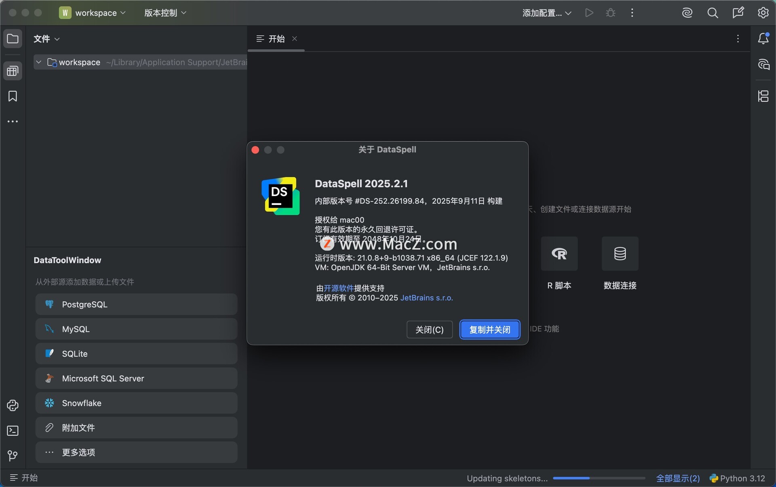The height and width of the screenshot is (487, 776).
Task: Open IDE settings gear icon
Action: coord(763,13)
